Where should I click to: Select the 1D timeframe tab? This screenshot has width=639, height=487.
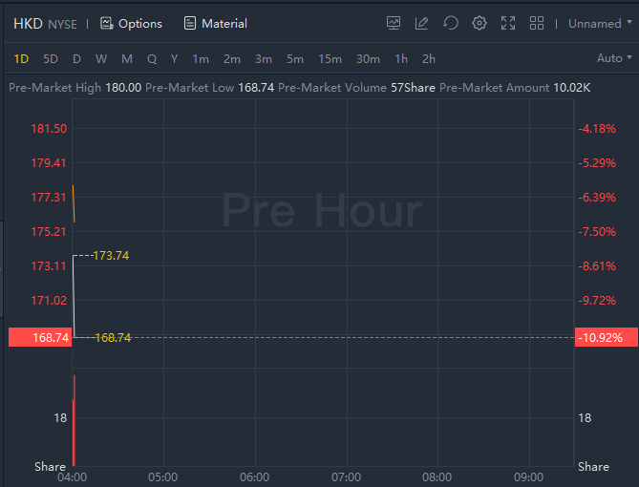tap(21, 58)
